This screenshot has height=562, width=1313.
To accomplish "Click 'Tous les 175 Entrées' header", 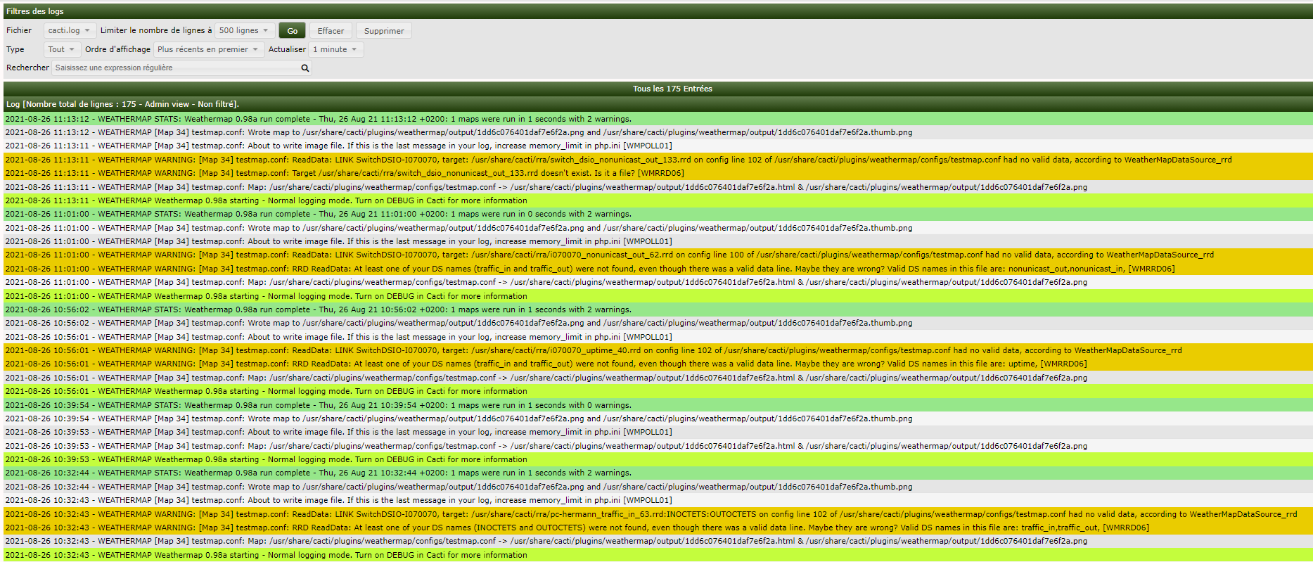I will coord(672,89).
